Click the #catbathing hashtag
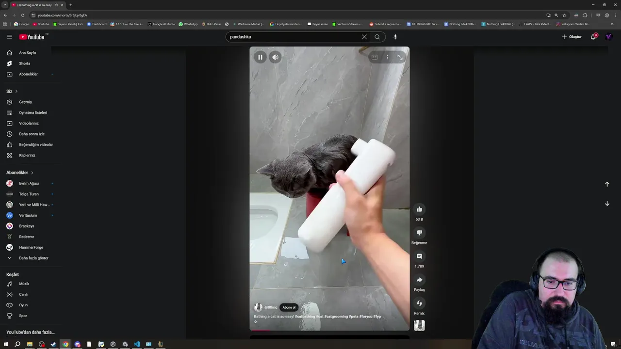 tap(305, 317)
